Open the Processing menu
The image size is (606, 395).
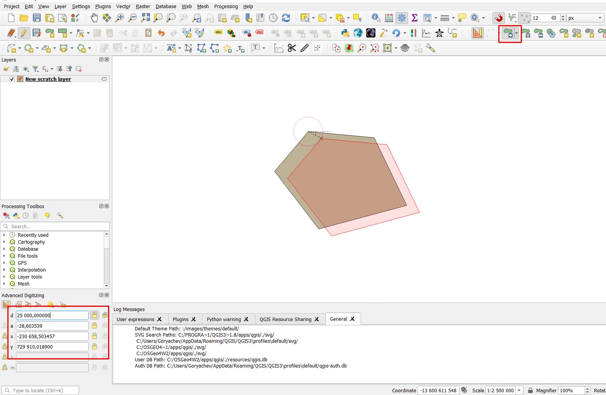pos(226,6)
